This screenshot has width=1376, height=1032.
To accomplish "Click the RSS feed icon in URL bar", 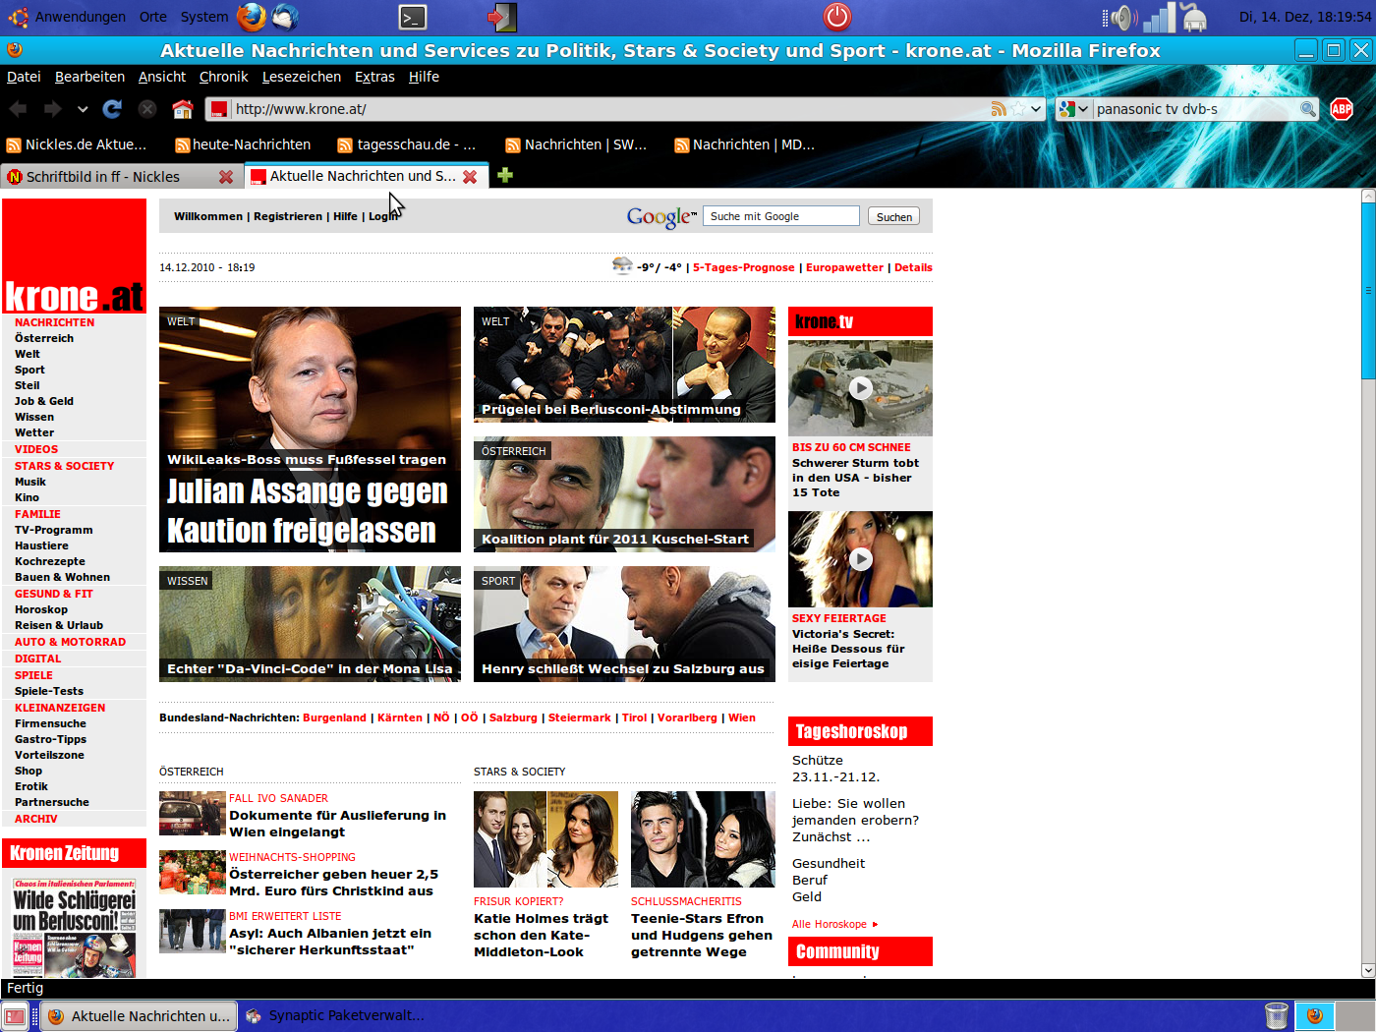I will [x=999, y=109].
